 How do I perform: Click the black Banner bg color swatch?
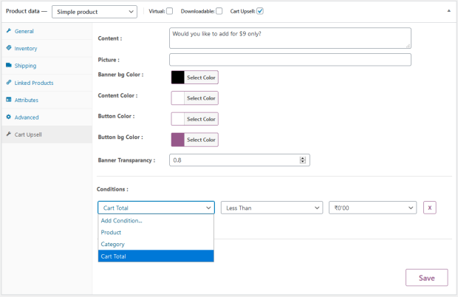178,78
